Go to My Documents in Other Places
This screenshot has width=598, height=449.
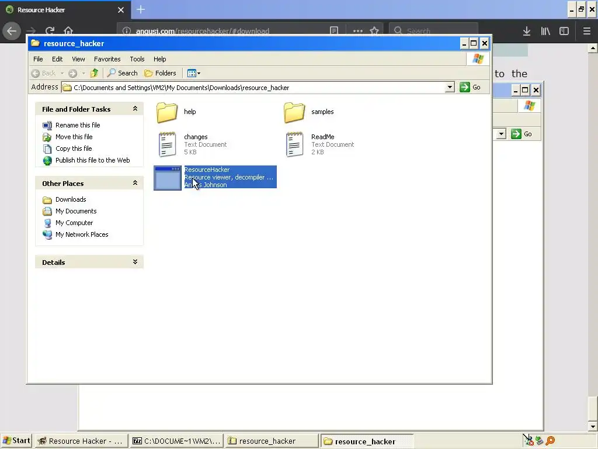[76, 211]
